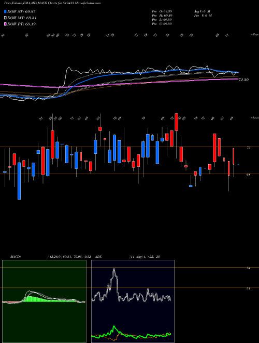
Task: Select the 'DOW ST: 69.87' legend text
Action: (21, 11)
